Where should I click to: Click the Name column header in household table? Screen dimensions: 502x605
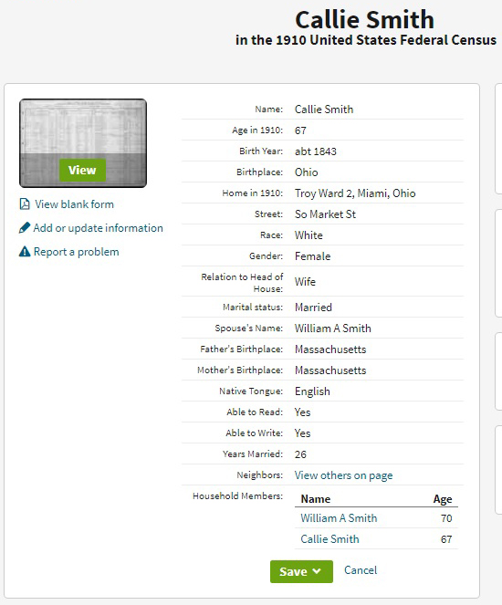coord(316,499)
